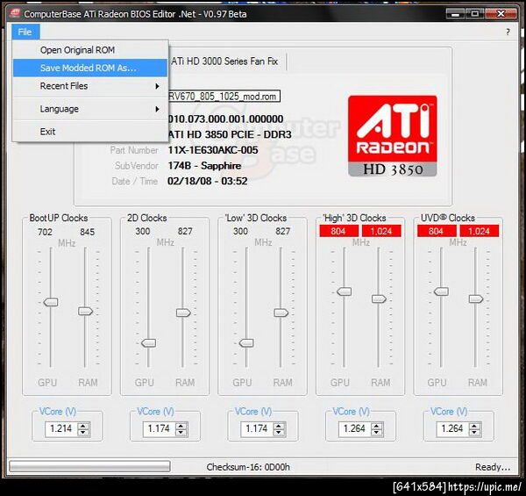This screenshot has height=496, width=526.
Task: Click the 'High' 3D Clocks GPU slider handle
Action: pyautogui.click(x=345, y=291)
